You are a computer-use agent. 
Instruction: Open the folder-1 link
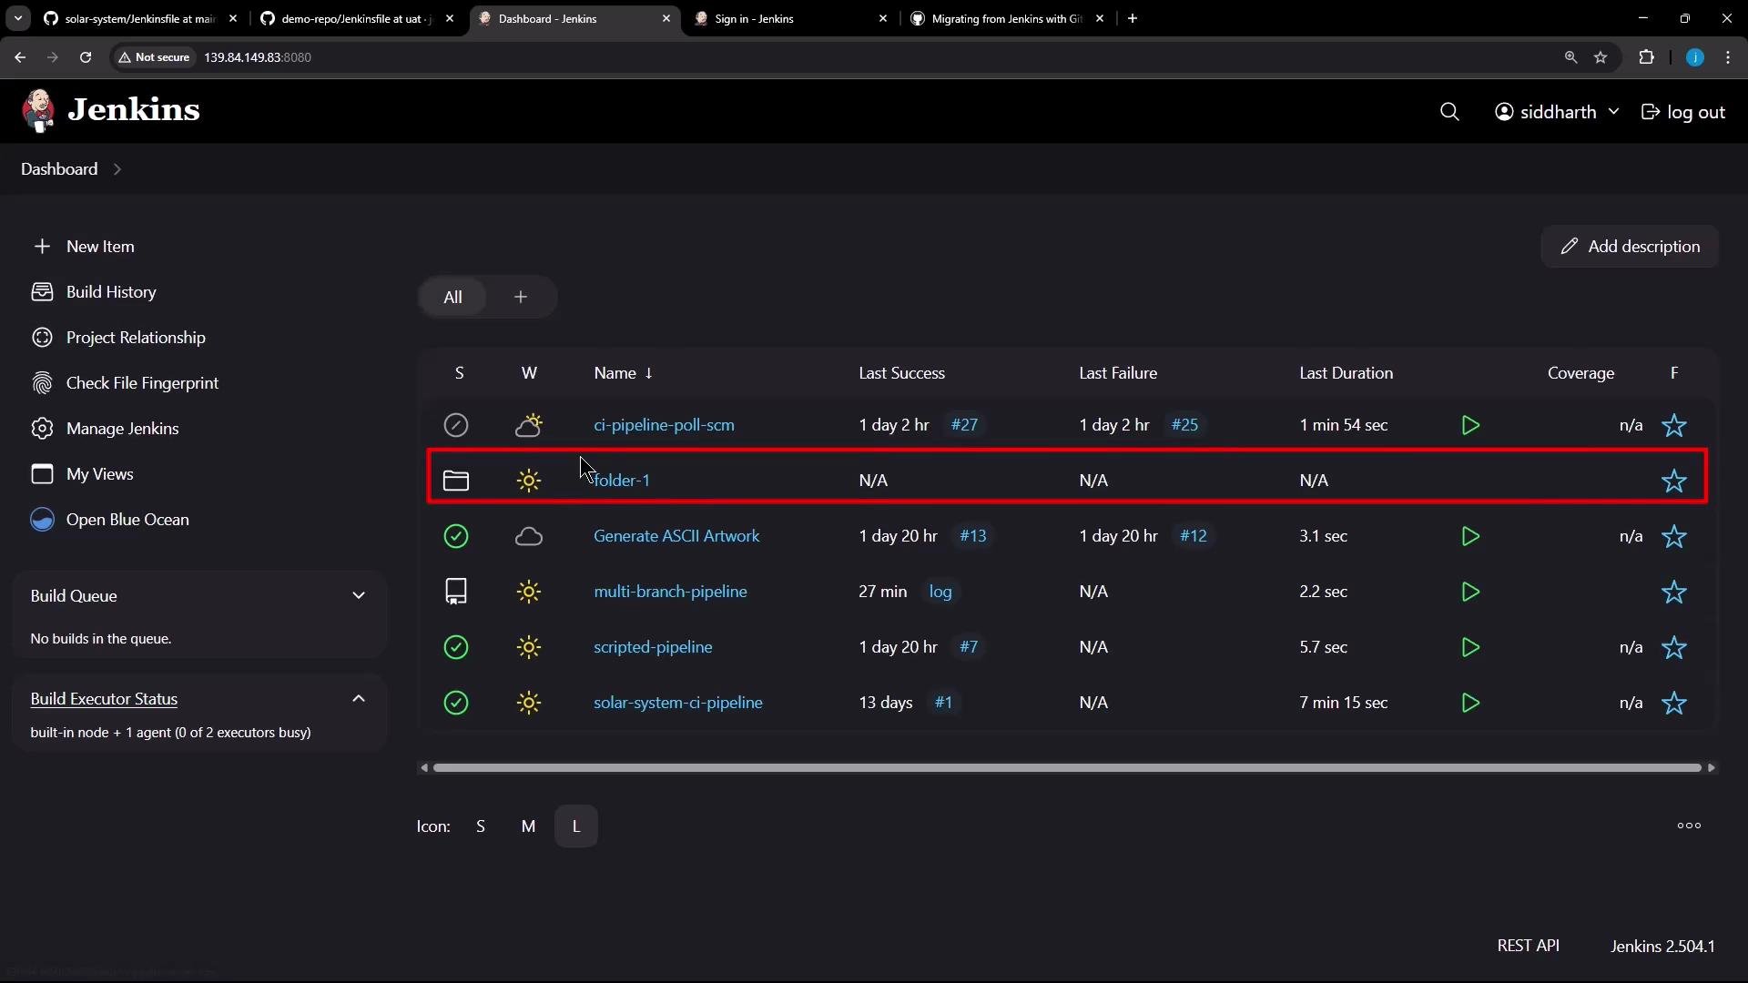point(622,481)
